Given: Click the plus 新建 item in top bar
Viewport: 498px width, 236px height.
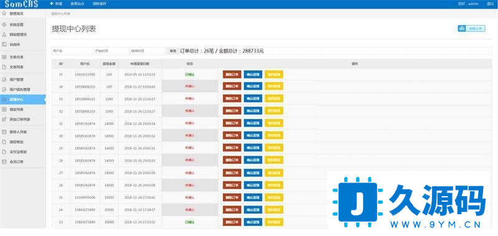Looking at the screenshot, I should click(x=56, y=4).
